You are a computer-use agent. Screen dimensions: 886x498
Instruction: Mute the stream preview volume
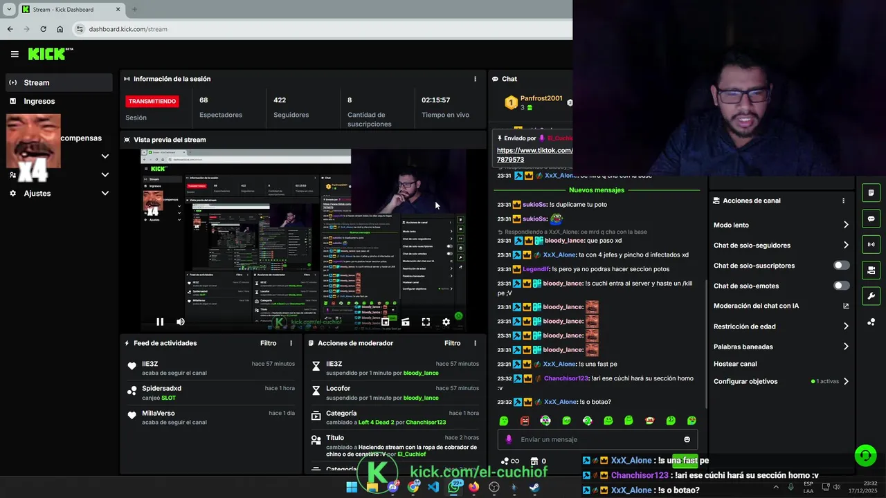click(181, 322)
